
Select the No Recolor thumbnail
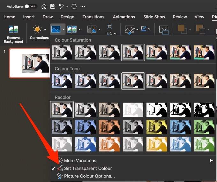(62, 110)
